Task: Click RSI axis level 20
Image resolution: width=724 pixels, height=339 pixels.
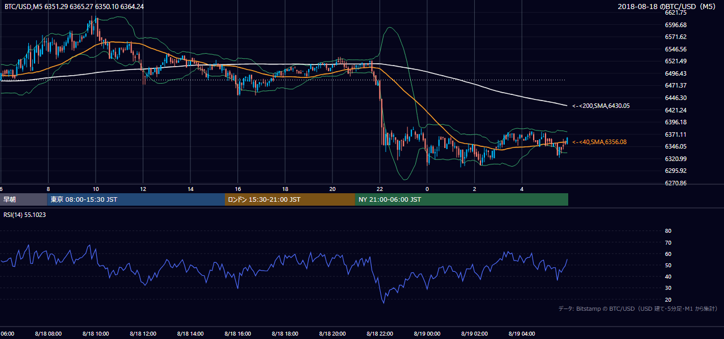Action: coord(668,299)
